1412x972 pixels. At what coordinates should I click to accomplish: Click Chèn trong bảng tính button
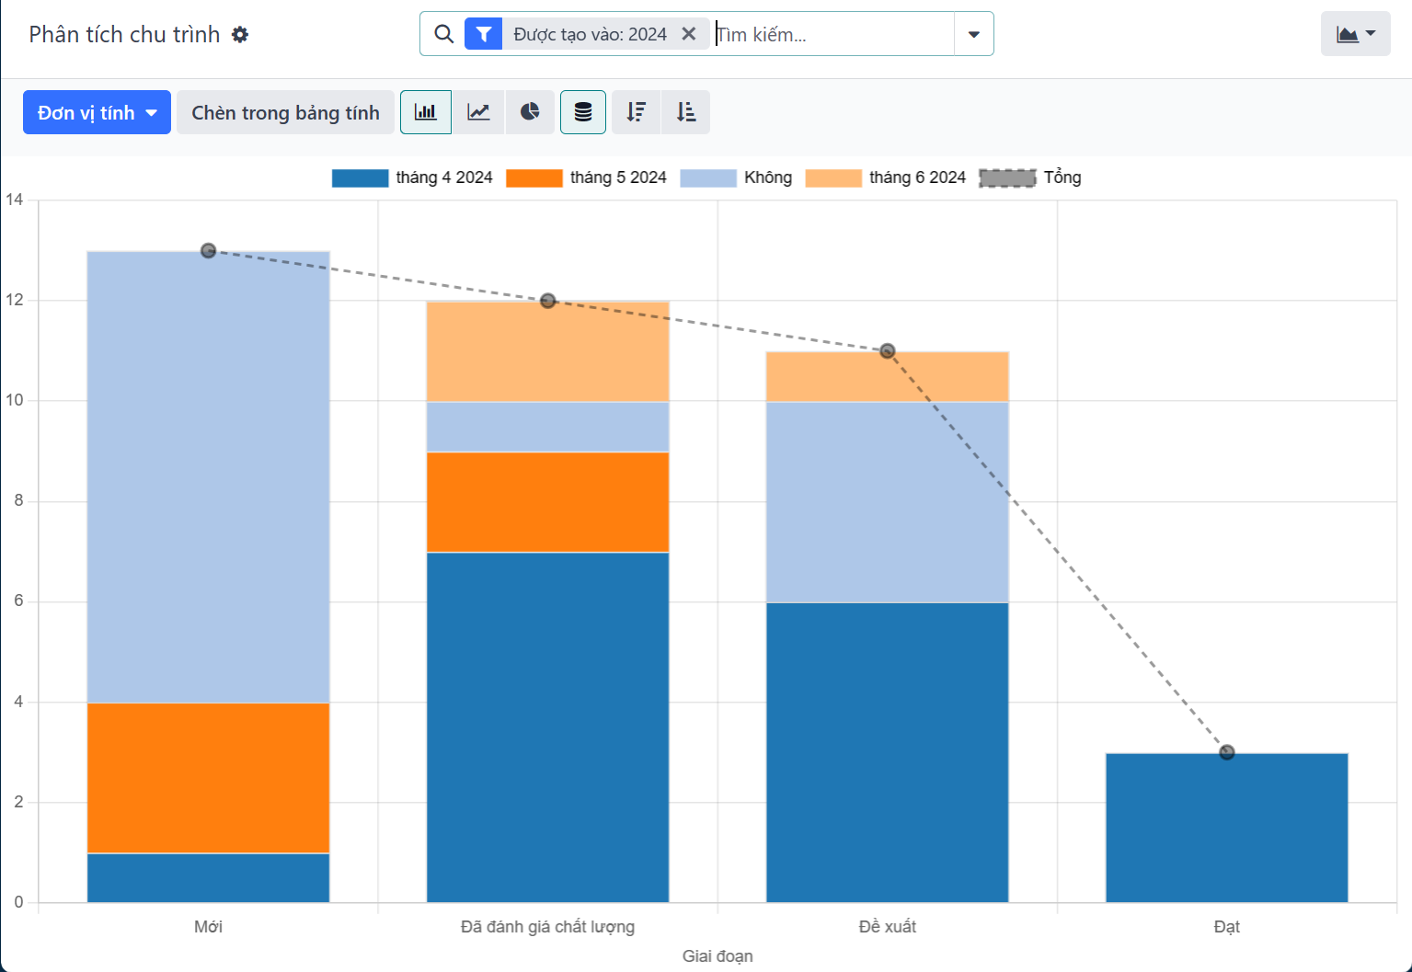(285, 112)
